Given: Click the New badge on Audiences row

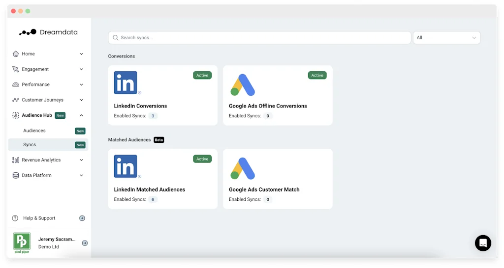Looking at the screenshot, I should [x=80, y=131].
